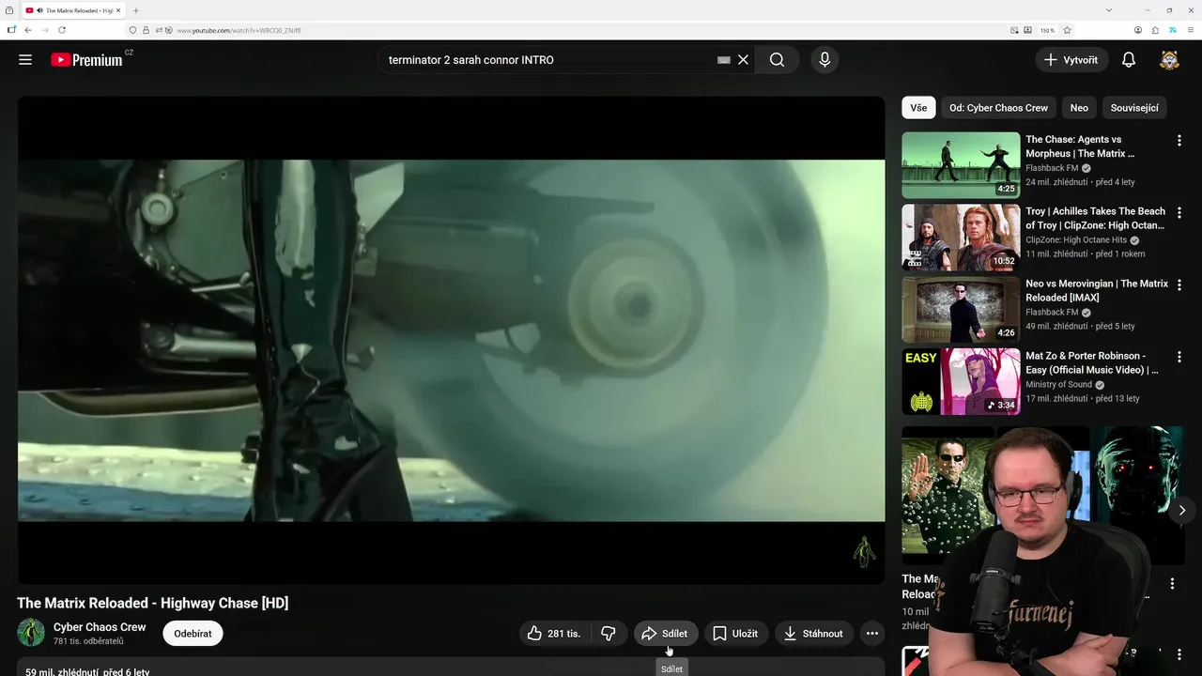Clear the search box with the X icon

point(743,60)
